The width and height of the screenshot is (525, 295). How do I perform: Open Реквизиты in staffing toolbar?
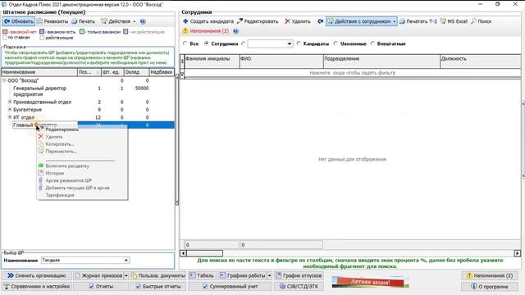(x=52, y=21)
